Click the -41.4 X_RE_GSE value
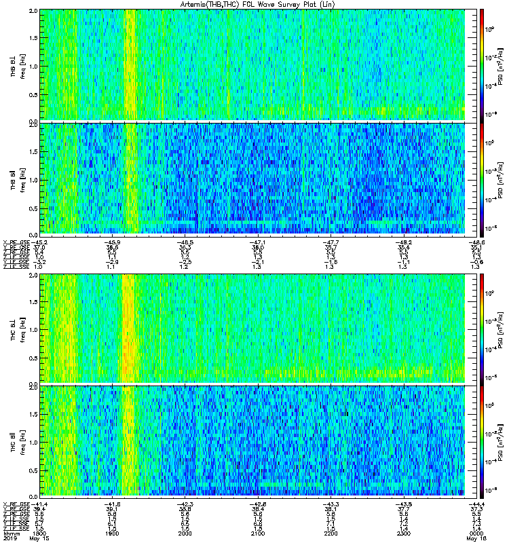This screenshot has width=509, height=543. pyautogui.click(x=39, y=504)
